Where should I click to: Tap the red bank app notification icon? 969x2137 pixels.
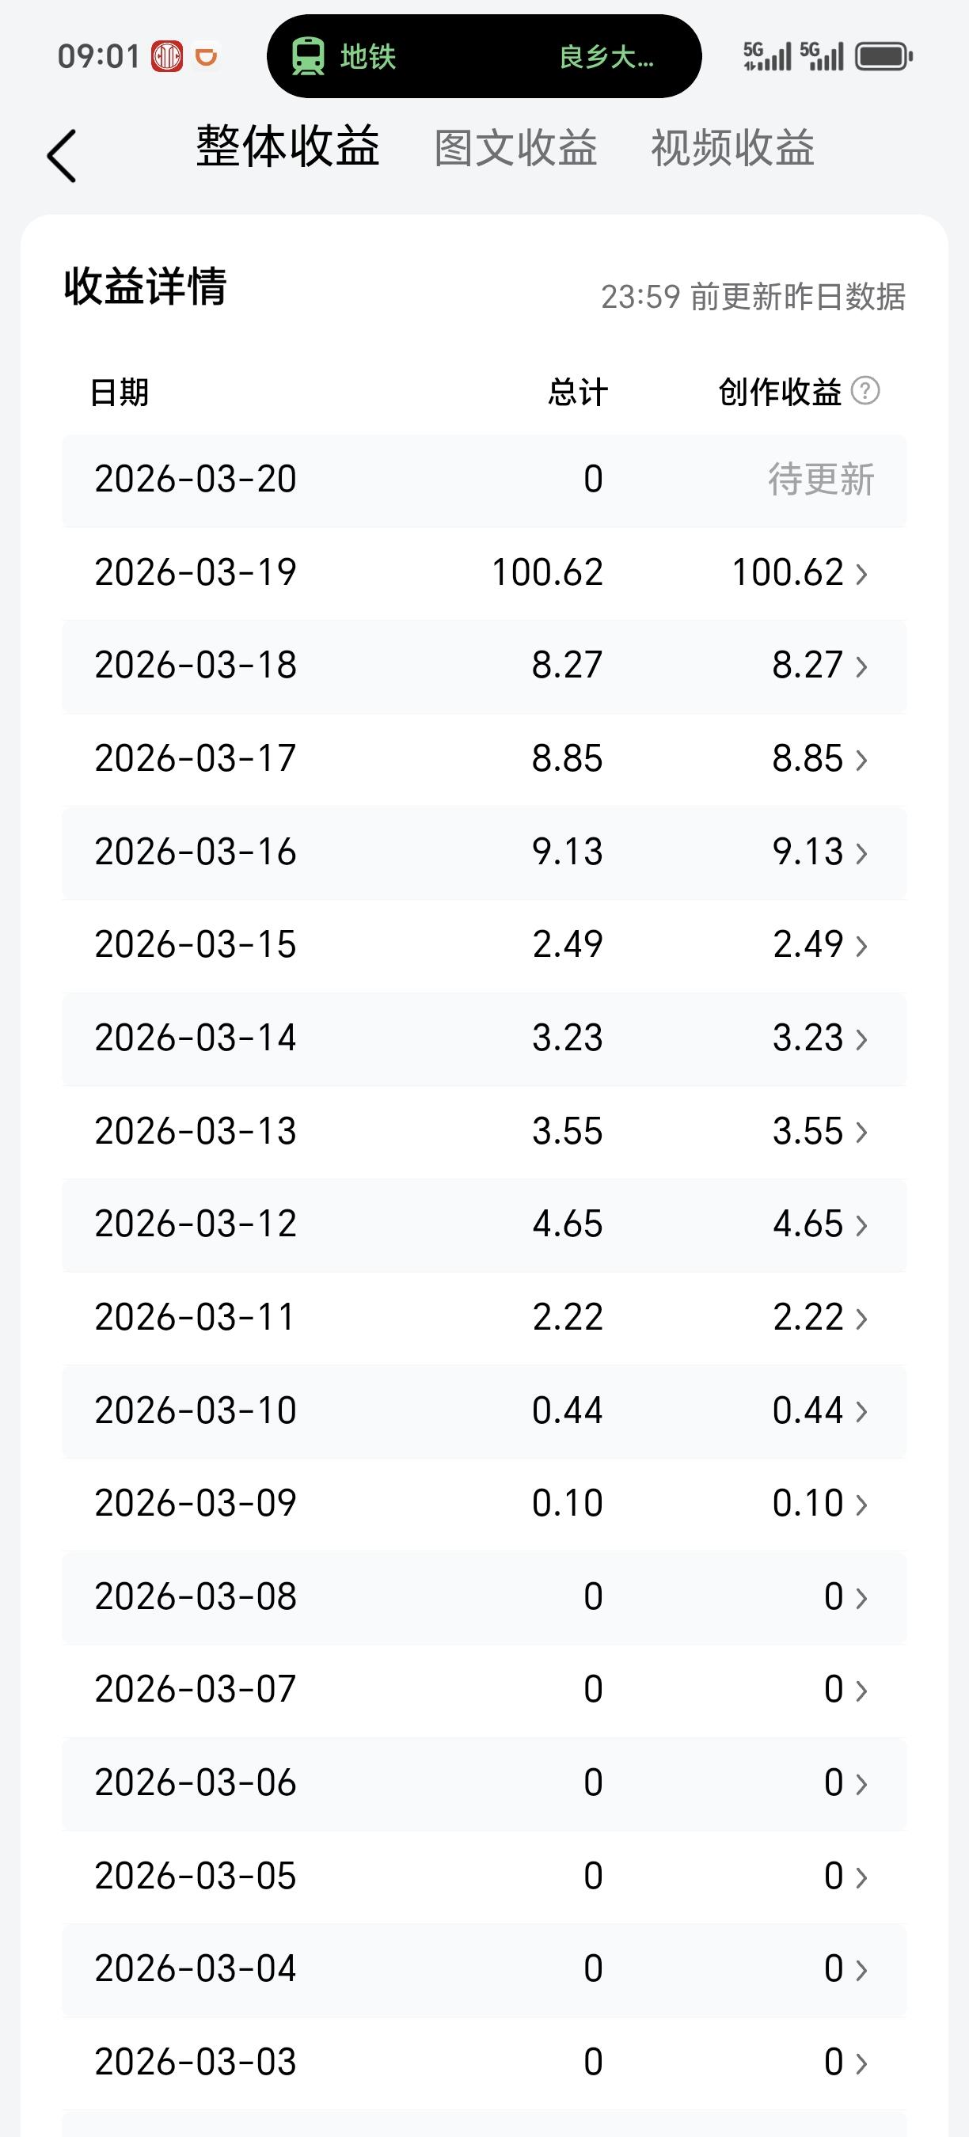pos(167,56)
